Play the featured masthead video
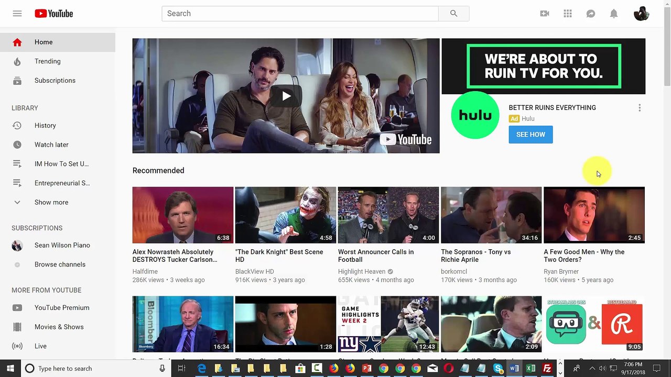 click(286, 96)
